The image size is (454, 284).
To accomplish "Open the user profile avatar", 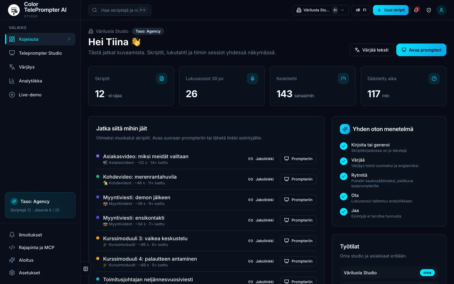I will click(x=441, y=10).
